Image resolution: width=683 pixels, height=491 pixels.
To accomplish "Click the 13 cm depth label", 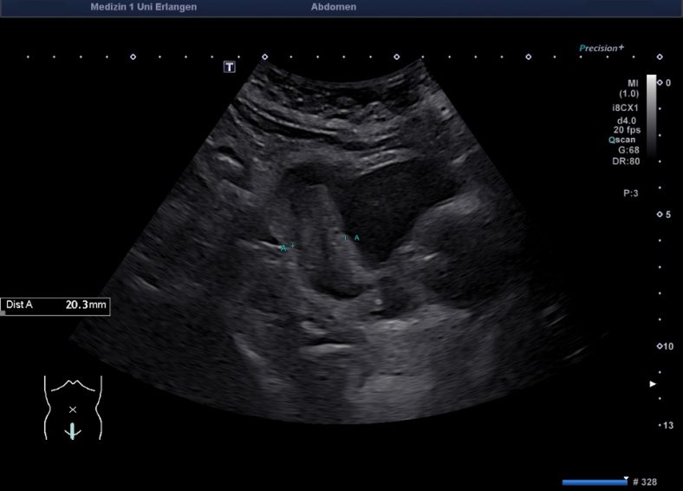I will 667,425.
